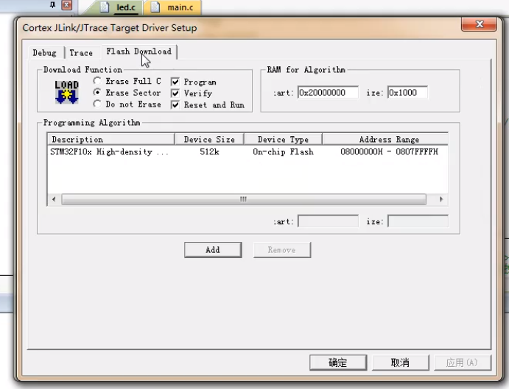Switch to the Trace tab
This screenshot has height=389, width=509.
81,53
